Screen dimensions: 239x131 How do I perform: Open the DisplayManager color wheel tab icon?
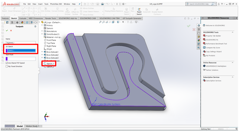coord(22,23)
